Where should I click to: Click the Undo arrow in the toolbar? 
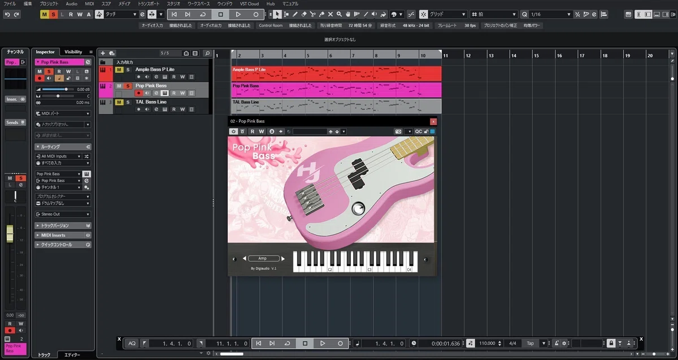(7, 14)
